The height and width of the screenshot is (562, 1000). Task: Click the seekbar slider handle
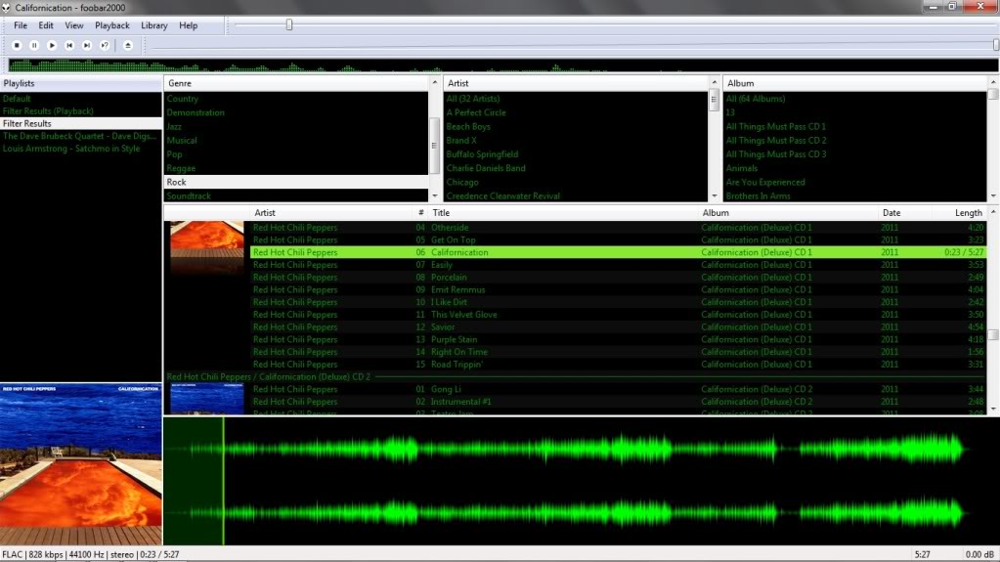(289, 24)
